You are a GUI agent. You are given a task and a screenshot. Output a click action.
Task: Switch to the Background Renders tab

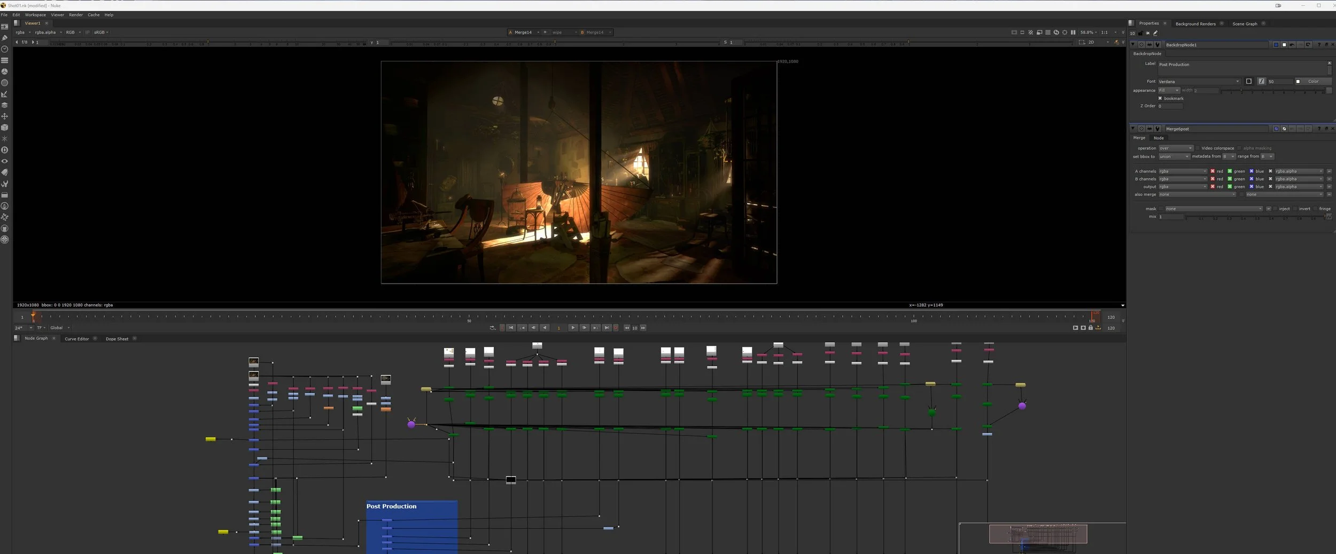pos(1195,24)
